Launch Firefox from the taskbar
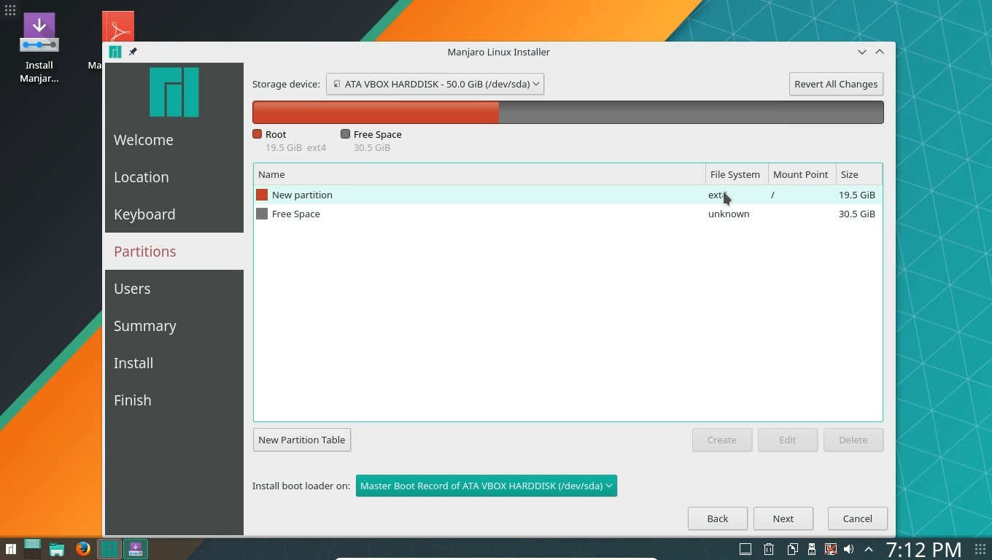This screenshot has height=560, width=992. tap(82, 548)
